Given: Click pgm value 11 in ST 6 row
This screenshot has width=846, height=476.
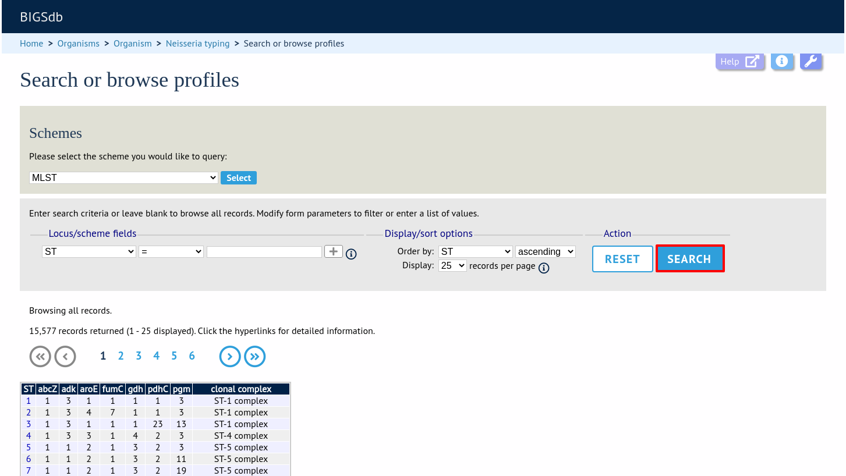Looking at the screenshot, I should (181, 459).
